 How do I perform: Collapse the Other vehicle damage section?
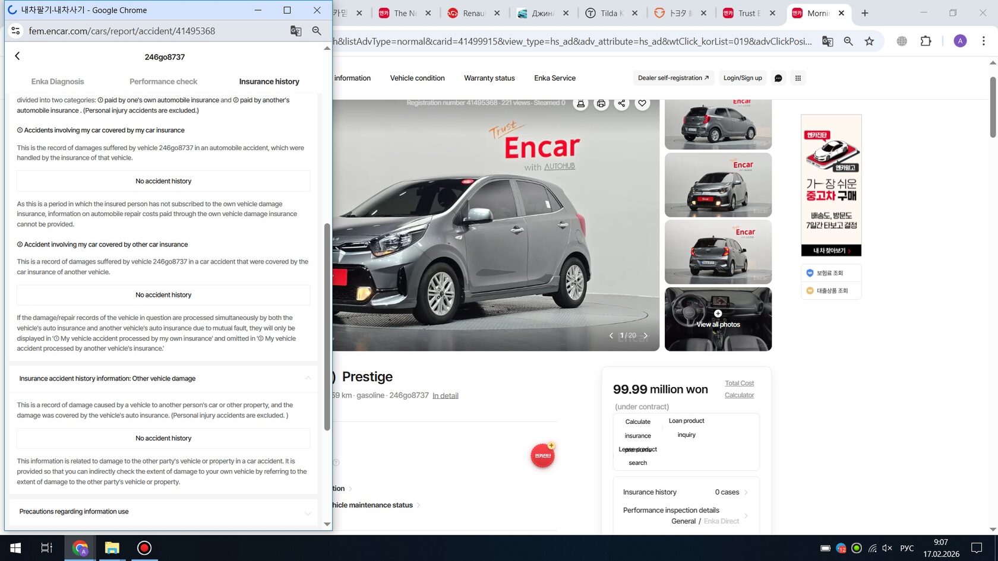[308, 378]
